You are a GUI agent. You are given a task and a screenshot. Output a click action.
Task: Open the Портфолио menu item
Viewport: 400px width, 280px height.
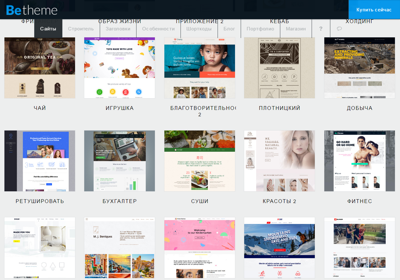coord(260,29)
